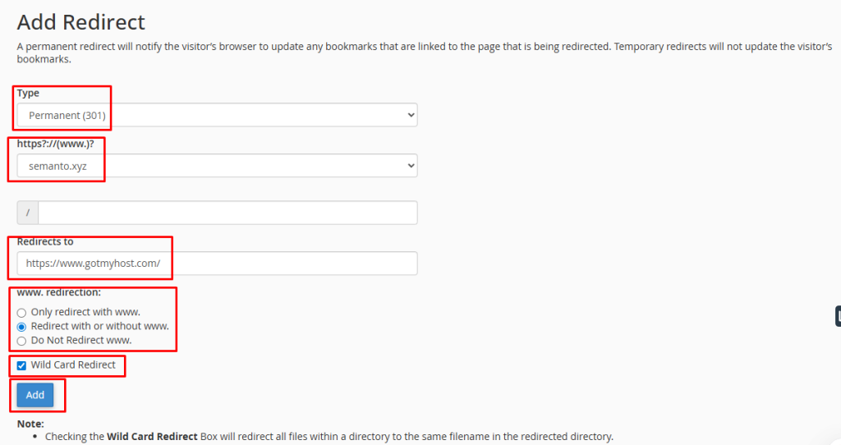Expand the semanto.xyz domain dropdown
Viewport: 841px width, 445px height.
pyautogui.click(x=217, y=166)
